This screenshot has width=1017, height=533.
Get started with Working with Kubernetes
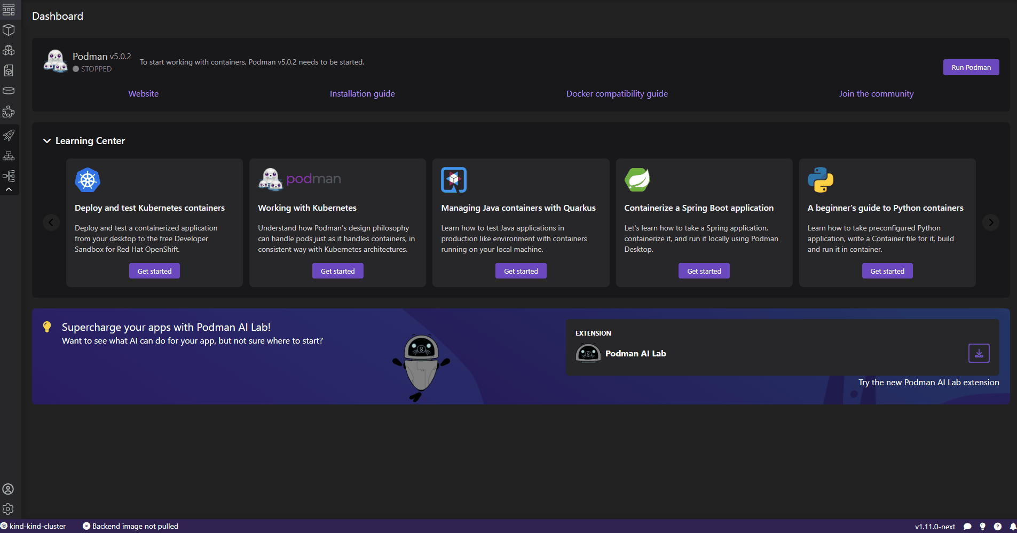pos(337,271)
